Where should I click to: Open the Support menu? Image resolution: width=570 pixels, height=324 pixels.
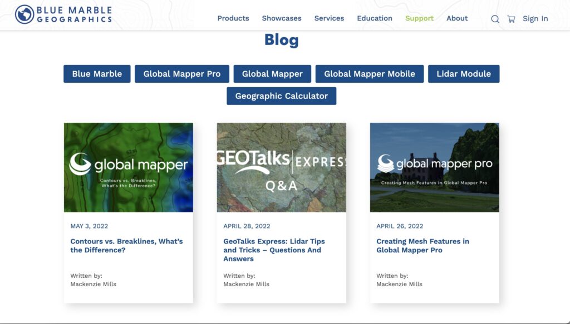419,18
